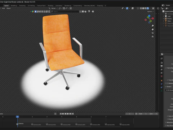Viewport: 173px width, 130px height.
Task: Select Camera.004 timeline marker
Action: click(80, 125)
